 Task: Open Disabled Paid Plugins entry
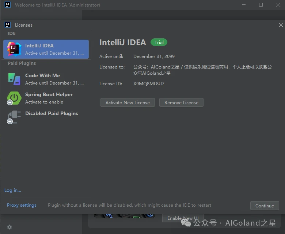pyautogui.click(x=46, y=117)
